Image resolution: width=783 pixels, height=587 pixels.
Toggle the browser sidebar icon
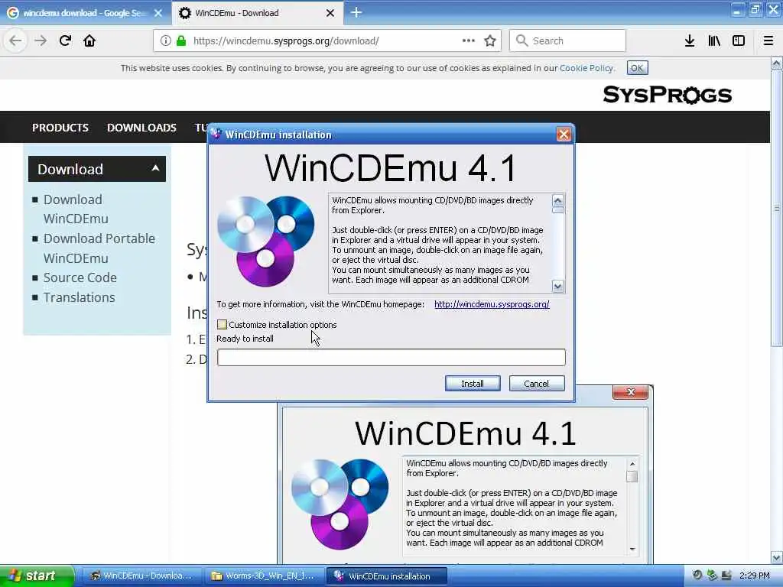[739, 41]
